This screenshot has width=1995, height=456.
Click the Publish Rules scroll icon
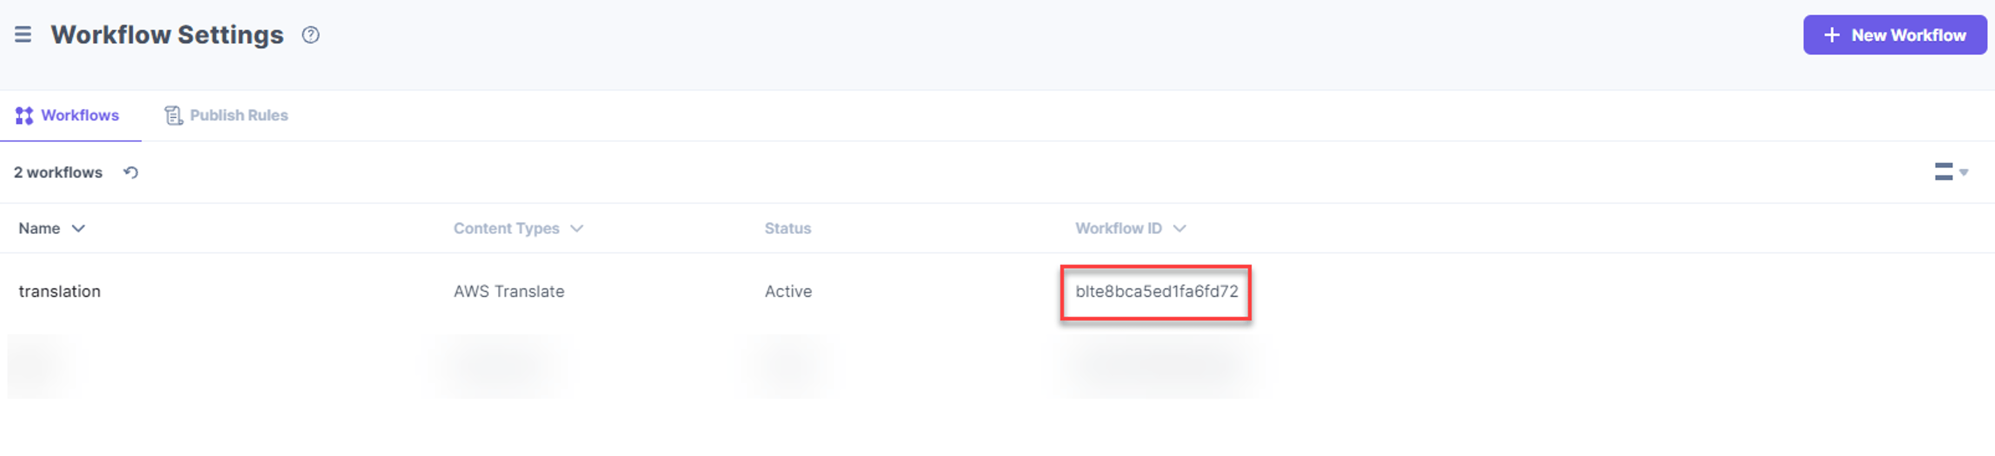[x=174, y=115]
